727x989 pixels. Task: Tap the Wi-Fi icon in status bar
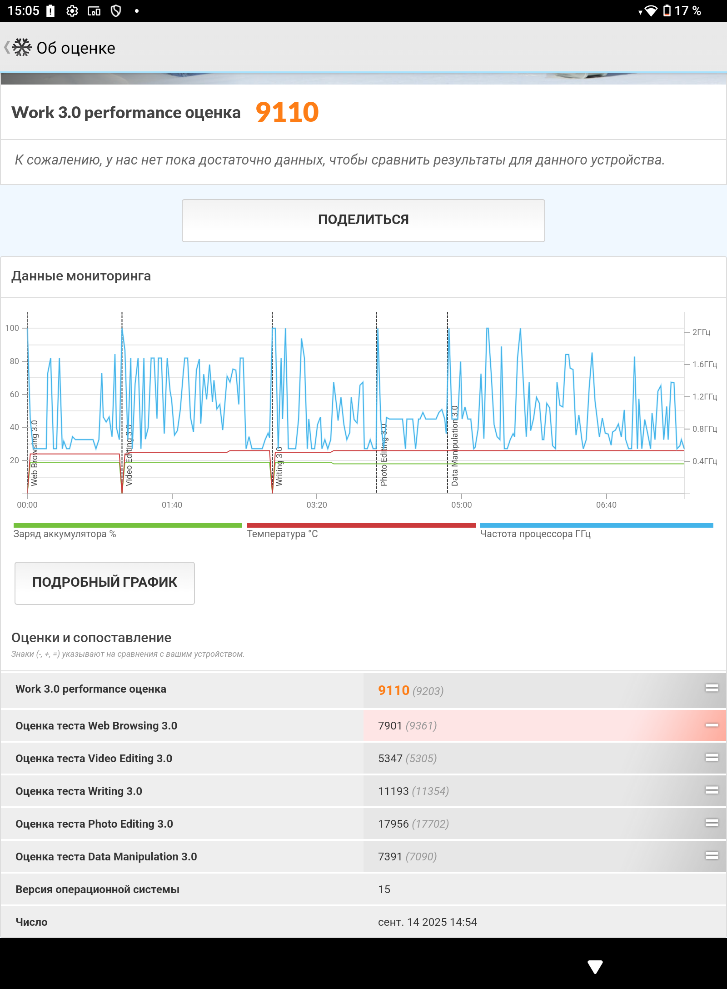pos(651,11)
